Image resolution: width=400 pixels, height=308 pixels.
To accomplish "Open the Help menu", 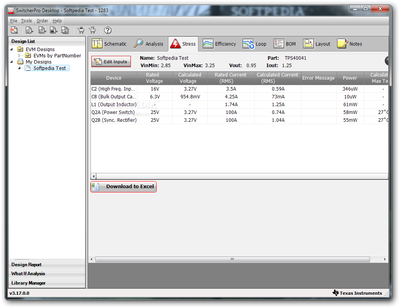I will pos(57,21).
